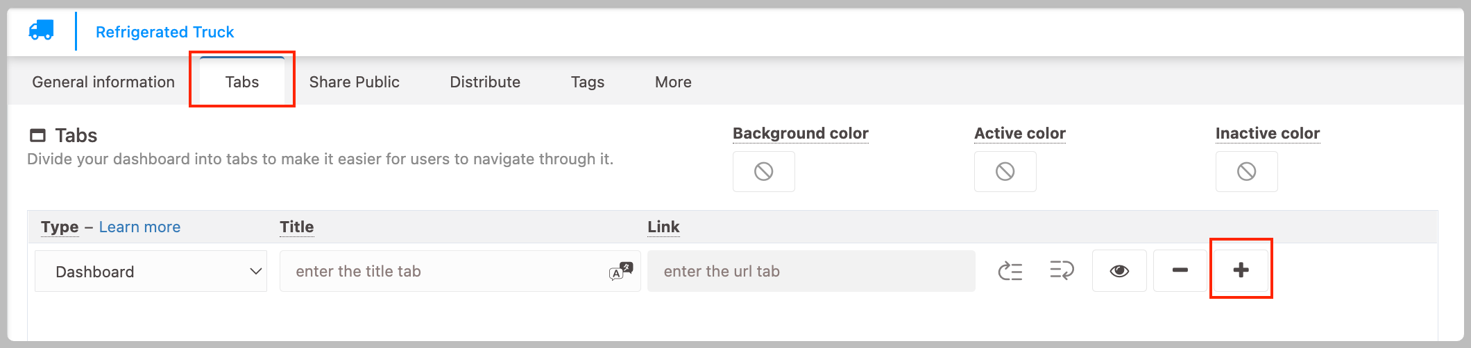Toggle tab visibility with eye button
1471x348 pixels.
tap(1119, 270)
